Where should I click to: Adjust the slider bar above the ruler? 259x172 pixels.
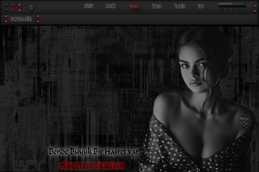point(231,4)
